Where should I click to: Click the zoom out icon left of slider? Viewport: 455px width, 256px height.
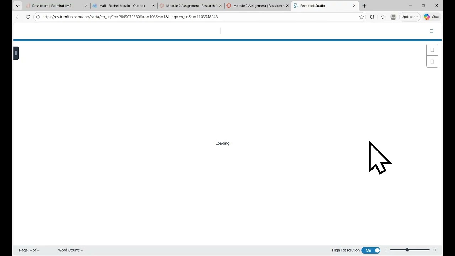[386, 250]
